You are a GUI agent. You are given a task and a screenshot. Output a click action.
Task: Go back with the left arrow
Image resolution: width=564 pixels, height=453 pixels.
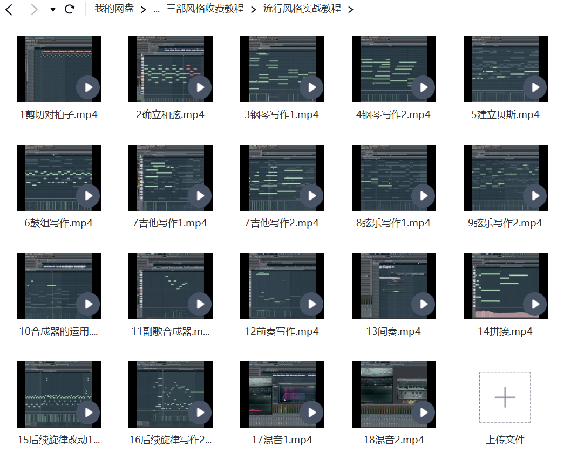click(9, 9)
